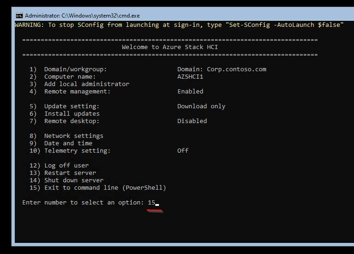Image resolution: width=354 pixels, height=254 pixels.
Task: Select the '6) Install updates' line
Action: tap(64, 114)
